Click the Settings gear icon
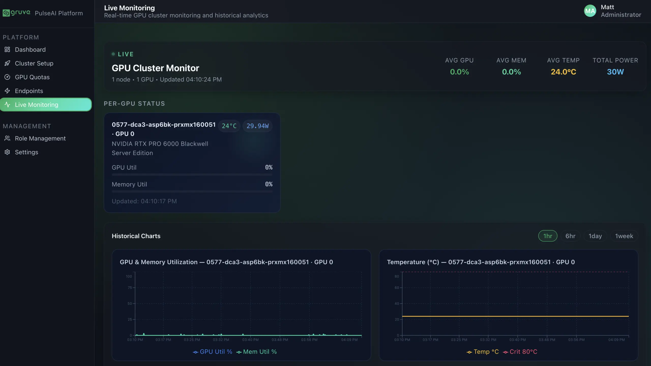The image size is (651, 366). 7,152
